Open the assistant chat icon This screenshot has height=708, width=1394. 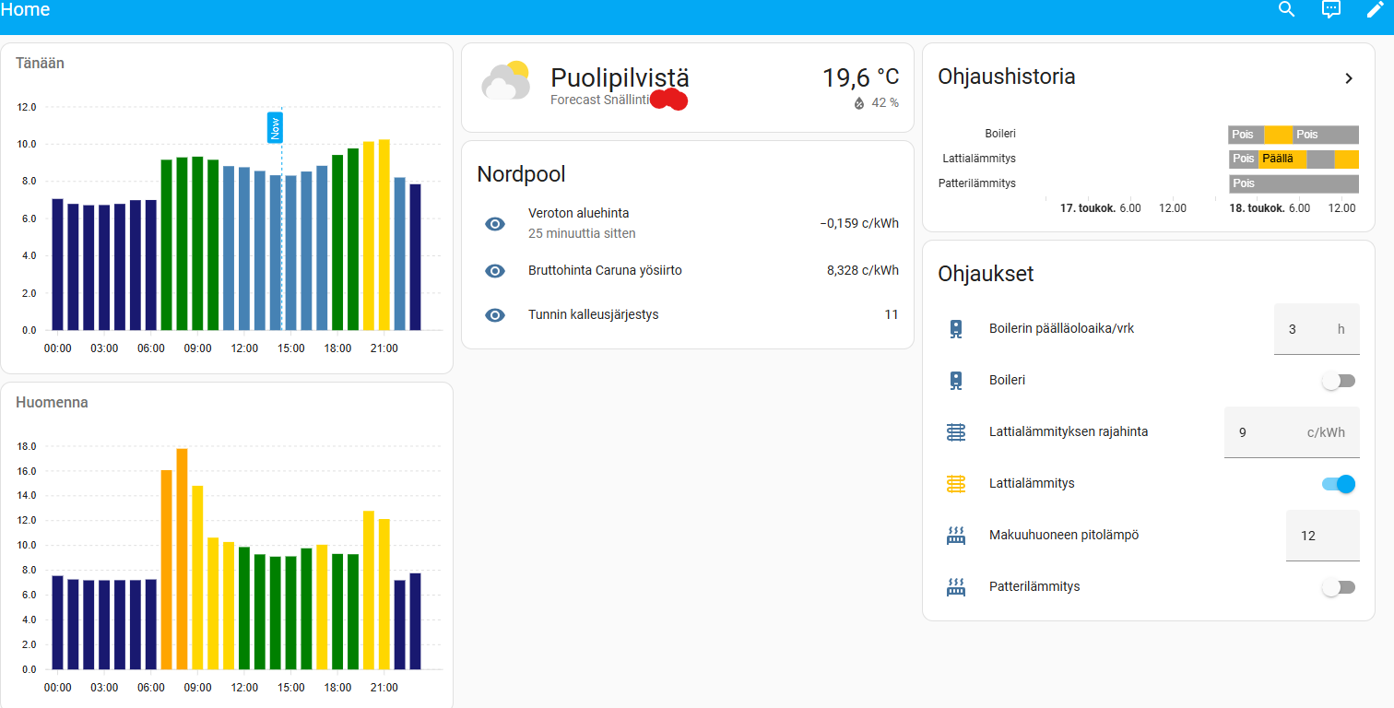click(1330, 10)
